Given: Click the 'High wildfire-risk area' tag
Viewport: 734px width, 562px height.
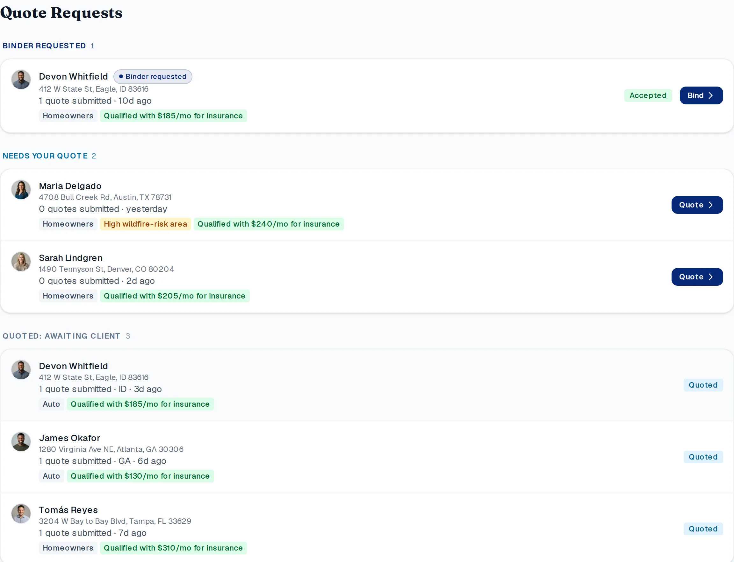Looking at the screenshot, I should click(145, 224).
